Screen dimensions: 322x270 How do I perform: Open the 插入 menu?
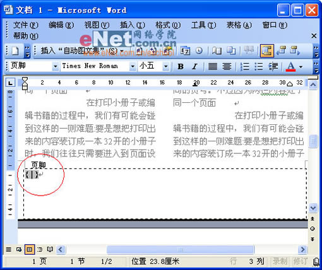pos(133,25)
